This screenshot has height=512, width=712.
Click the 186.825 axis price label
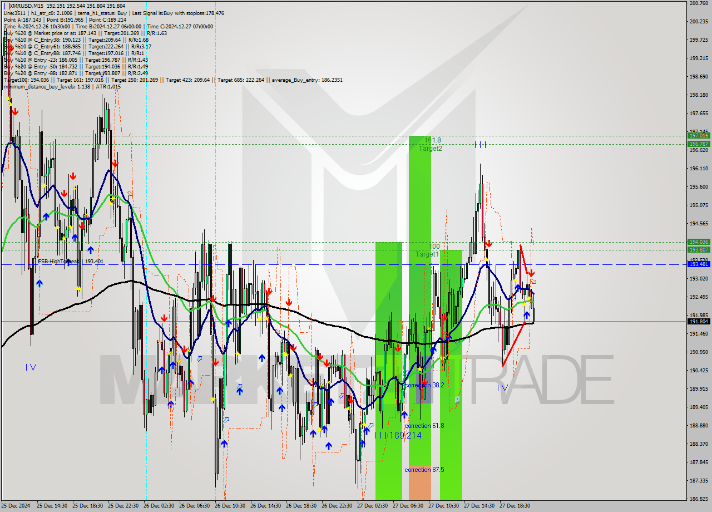[x=698, y=499]
